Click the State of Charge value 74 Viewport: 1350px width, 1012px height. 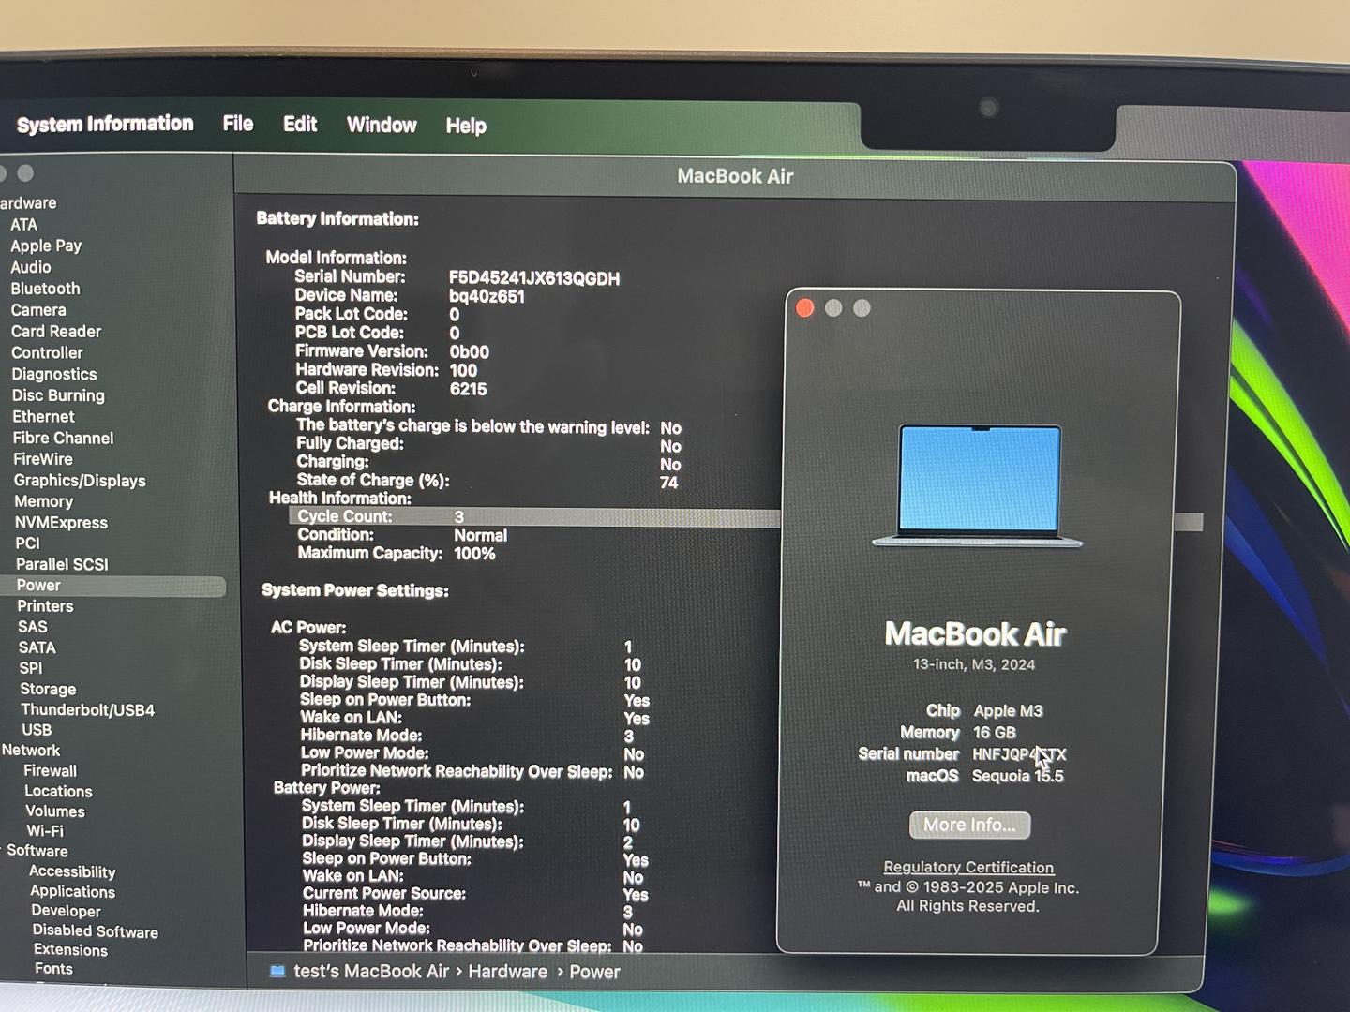(668, 483)
